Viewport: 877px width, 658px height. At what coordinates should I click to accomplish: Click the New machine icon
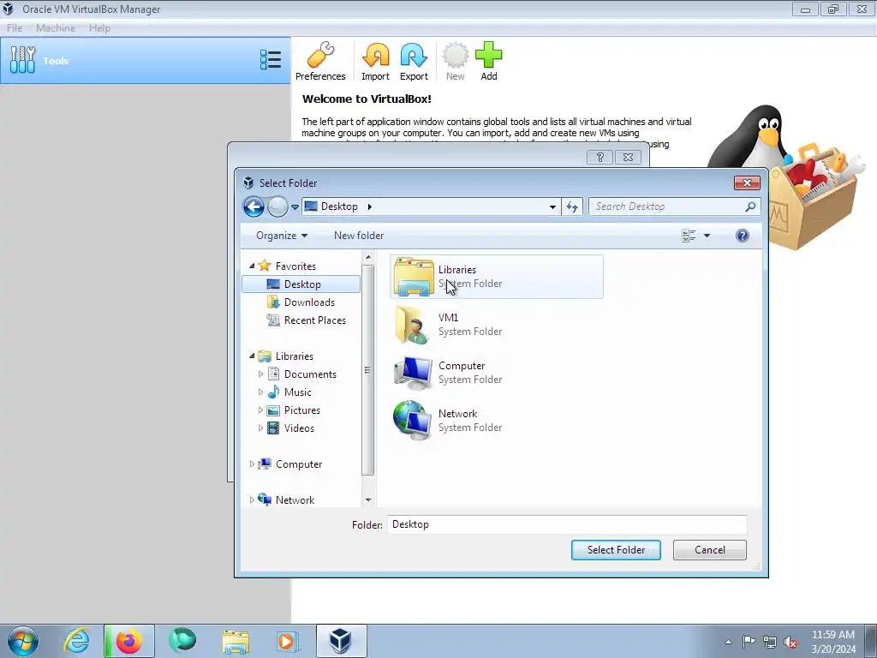[x=456, y=62]
